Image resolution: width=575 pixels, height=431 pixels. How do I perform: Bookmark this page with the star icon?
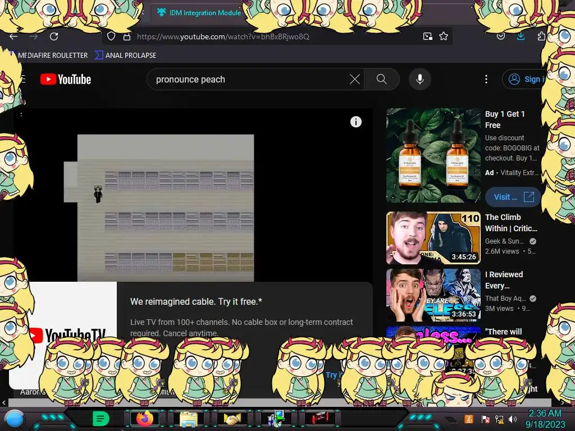[444, 36]
